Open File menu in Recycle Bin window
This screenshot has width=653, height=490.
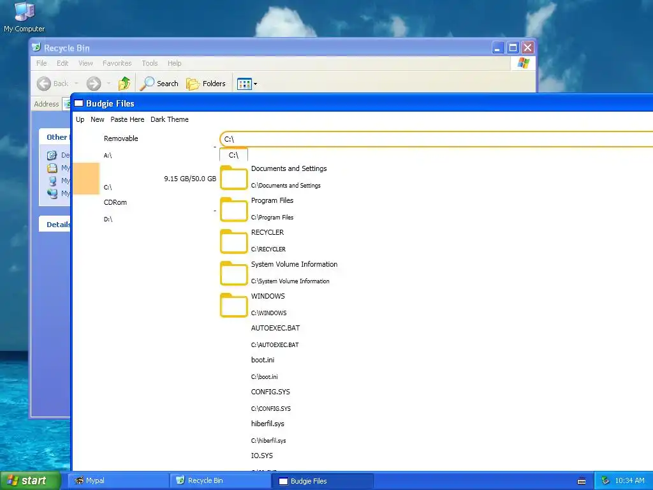tap(41, 63)
